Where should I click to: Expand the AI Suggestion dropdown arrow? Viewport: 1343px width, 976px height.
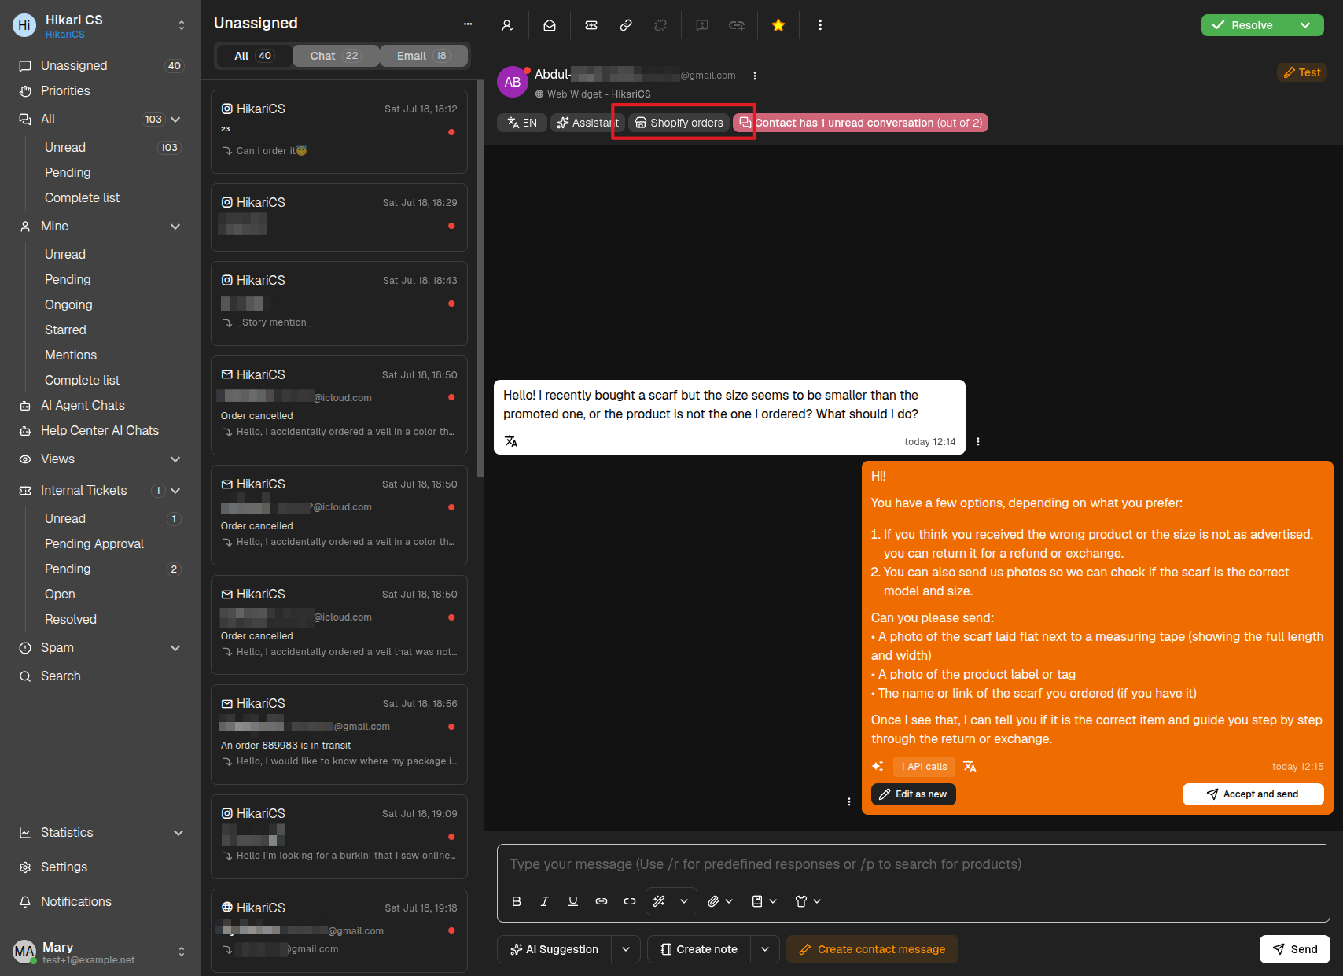(626, 949)
